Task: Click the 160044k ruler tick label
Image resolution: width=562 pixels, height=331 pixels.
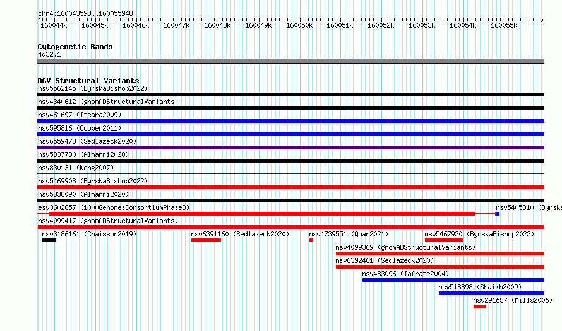Action: (54, 25)
